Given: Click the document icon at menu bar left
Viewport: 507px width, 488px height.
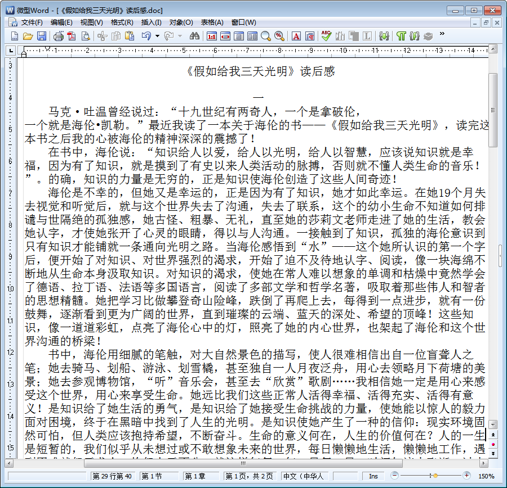Looking at the screenshot, I should [x=13, y=22].
